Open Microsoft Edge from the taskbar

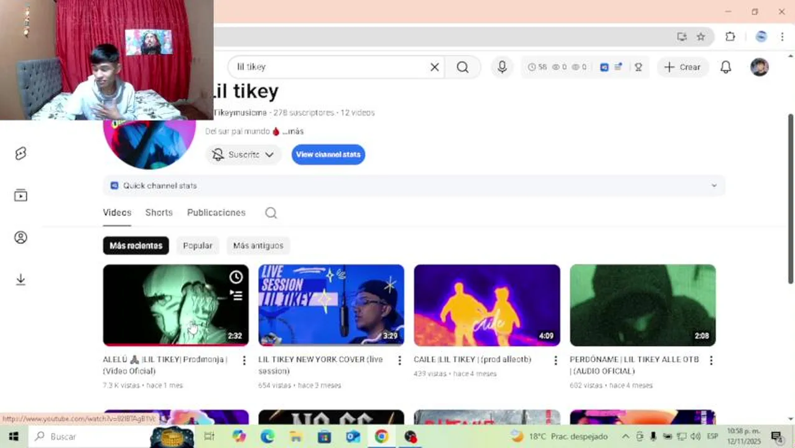(267, 436)
